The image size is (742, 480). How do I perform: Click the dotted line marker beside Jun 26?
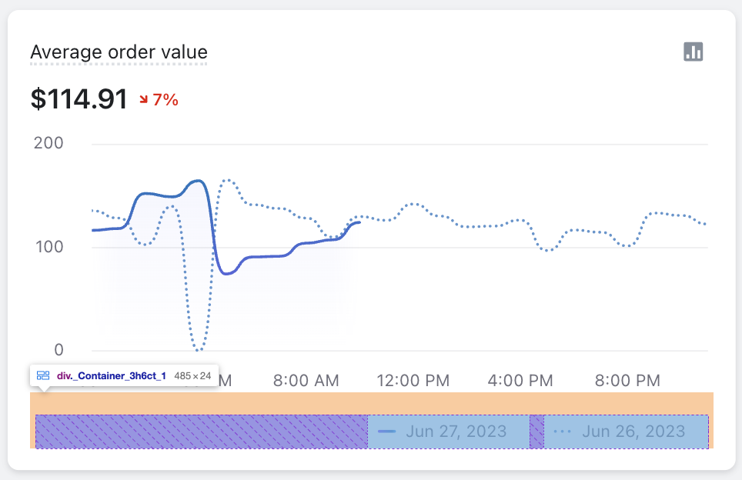pos(561,432)
